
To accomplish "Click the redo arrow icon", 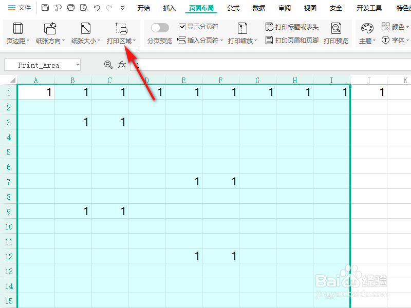I will click(x=109, y=8).
